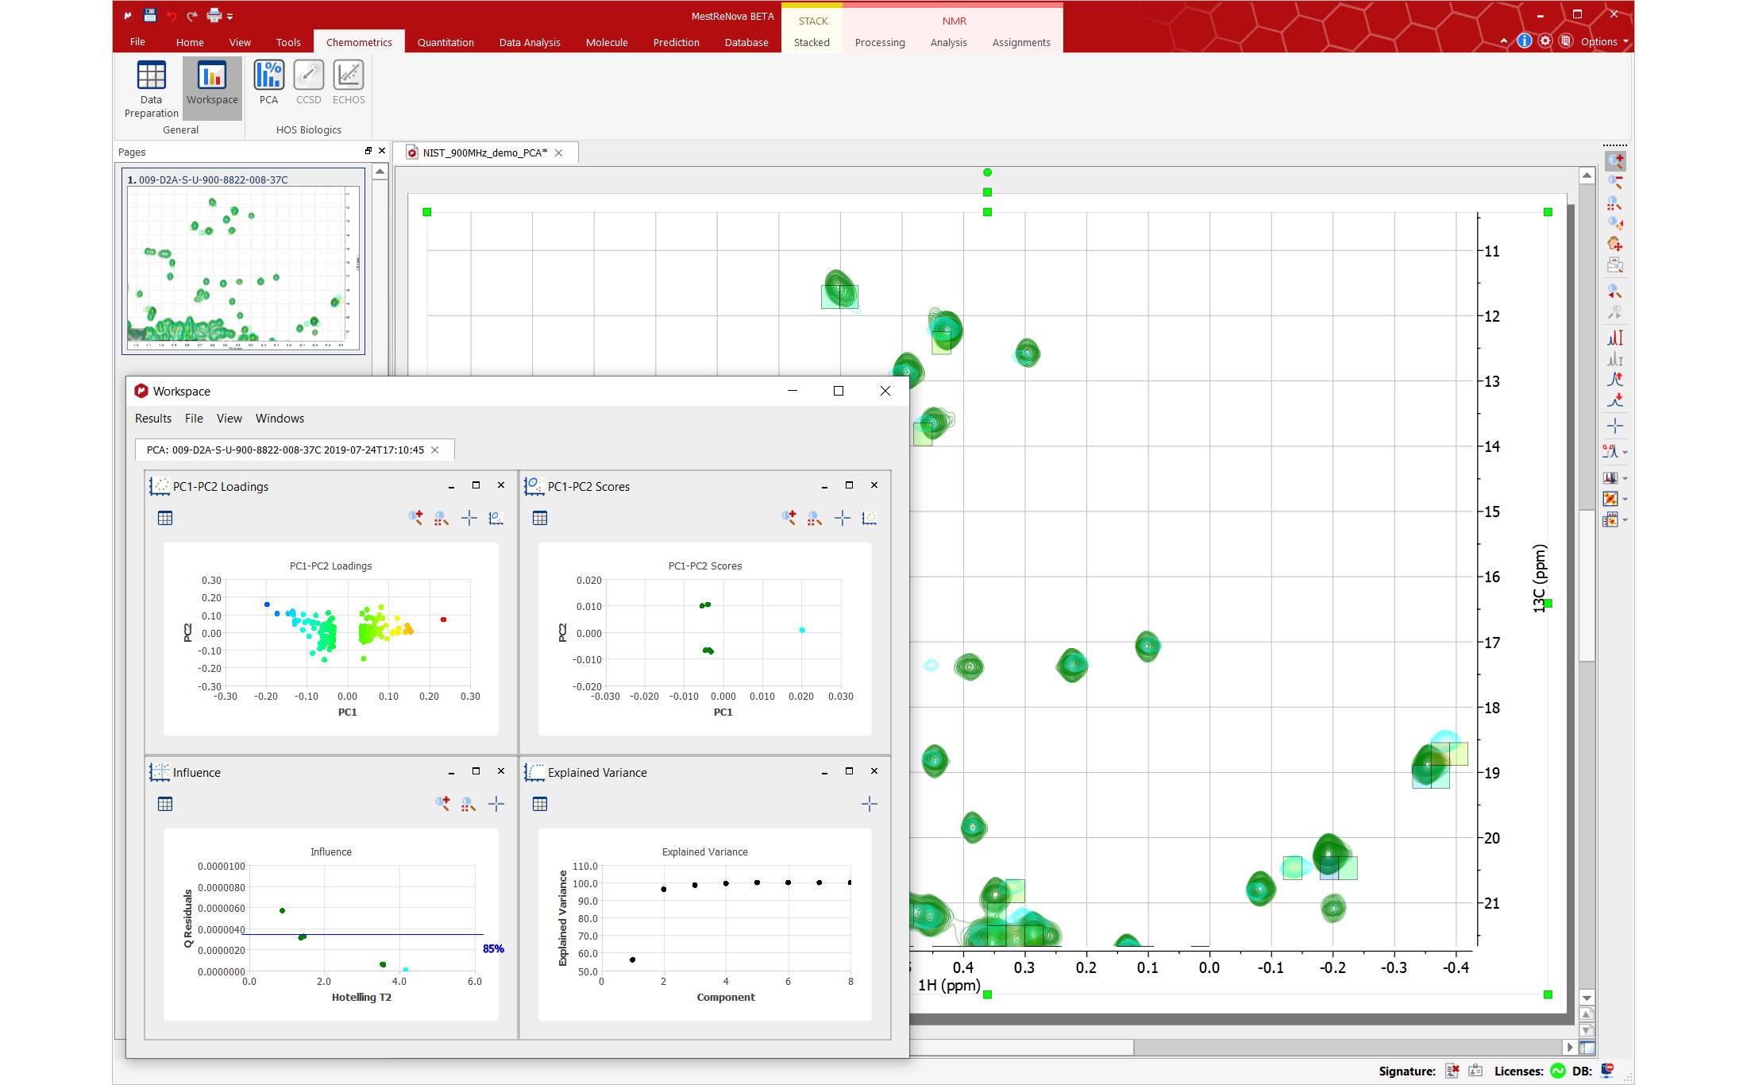Click crosshair tool in PC1-PC2 Scores panel

pyautogui.click(x=843, y=518)
